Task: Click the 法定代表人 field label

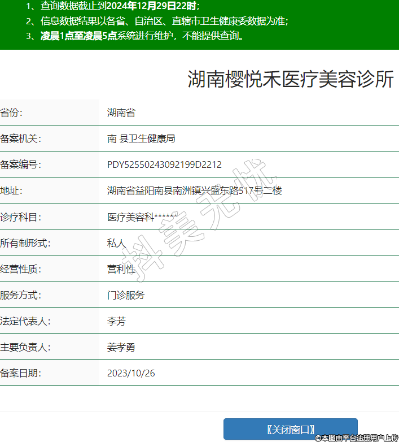Action: [25, 321]
